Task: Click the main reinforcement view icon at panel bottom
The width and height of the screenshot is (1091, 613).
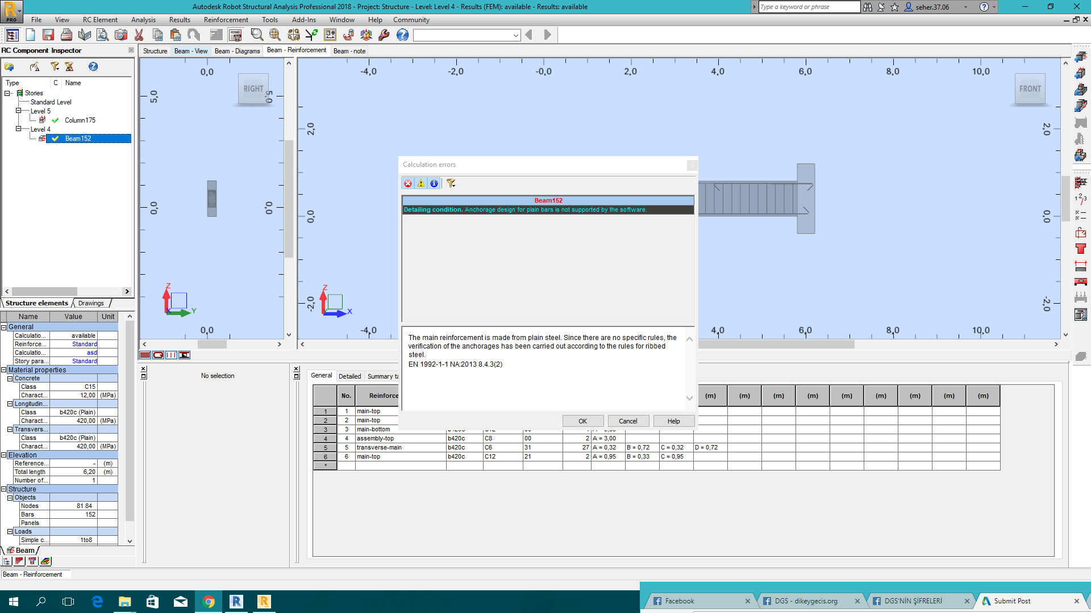Action: tap(145, 355)
